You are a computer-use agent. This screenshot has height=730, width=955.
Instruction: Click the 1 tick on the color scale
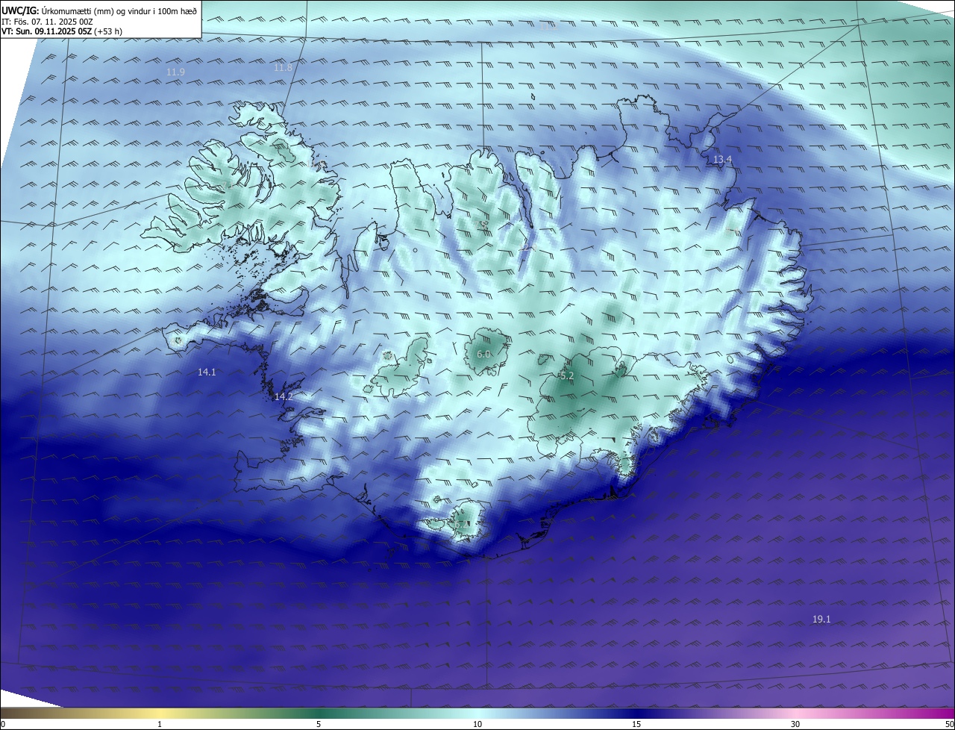click(x=160, y=724)
